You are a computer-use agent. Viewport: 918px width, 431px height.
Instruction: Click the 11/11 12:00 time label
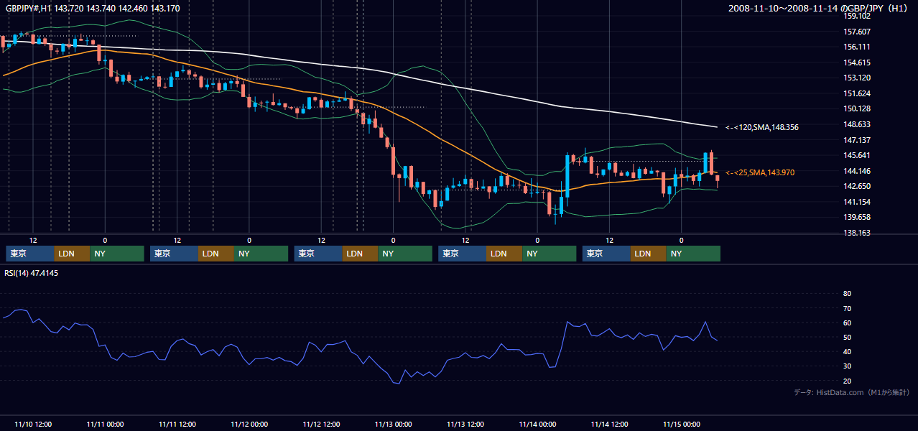coord(177,424)
